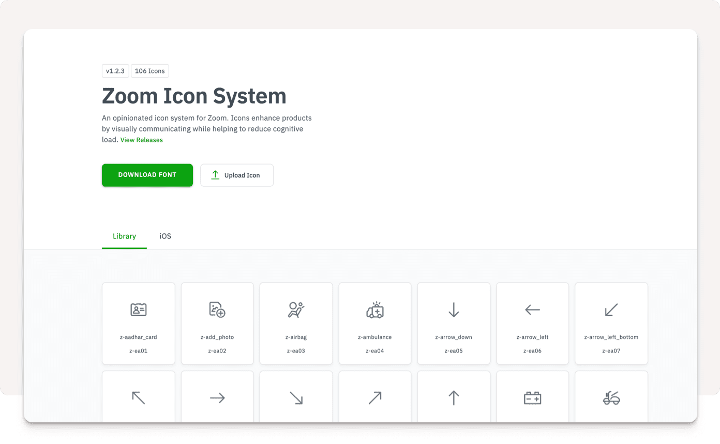Click the Upload Icon button
The height and width of the screenshot is (444, 720).
237,175
